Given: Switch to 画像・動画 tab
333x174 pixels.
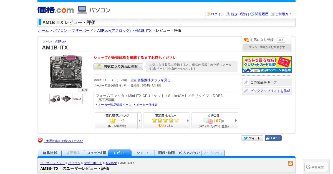Looking at the screenshot, I should 167,153.
